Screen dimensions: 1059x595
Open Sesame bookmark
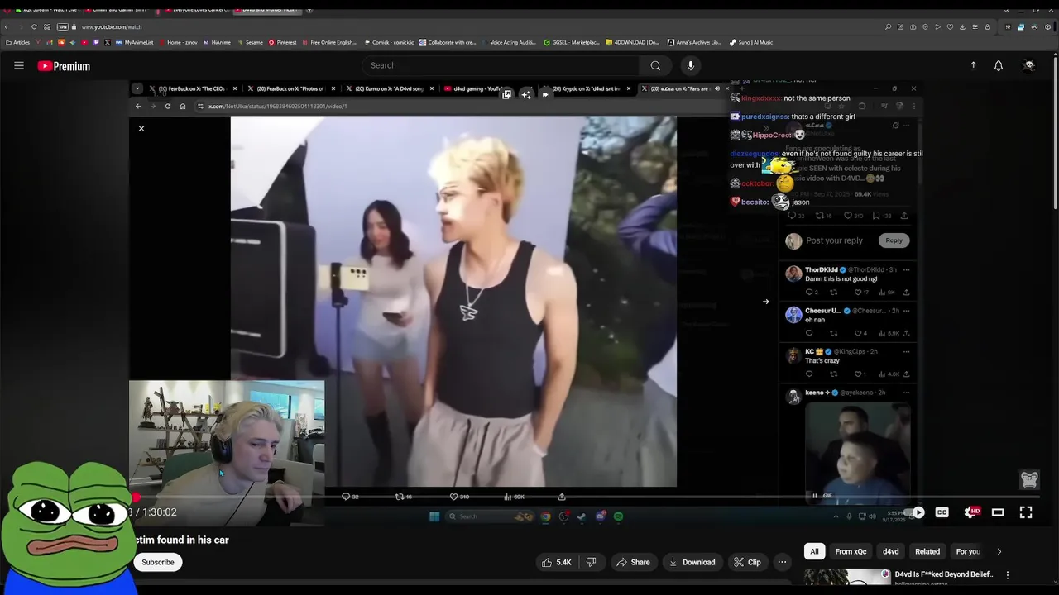click(x=250, y=42)
